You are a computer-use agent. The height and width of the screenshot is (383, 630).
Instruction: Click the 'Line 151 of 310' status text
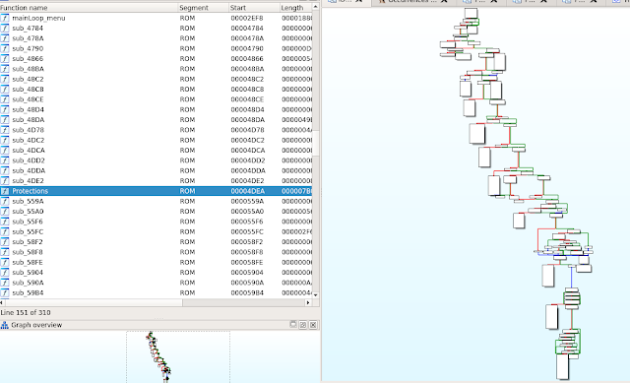pyautogui.click(x=26, y=313)
